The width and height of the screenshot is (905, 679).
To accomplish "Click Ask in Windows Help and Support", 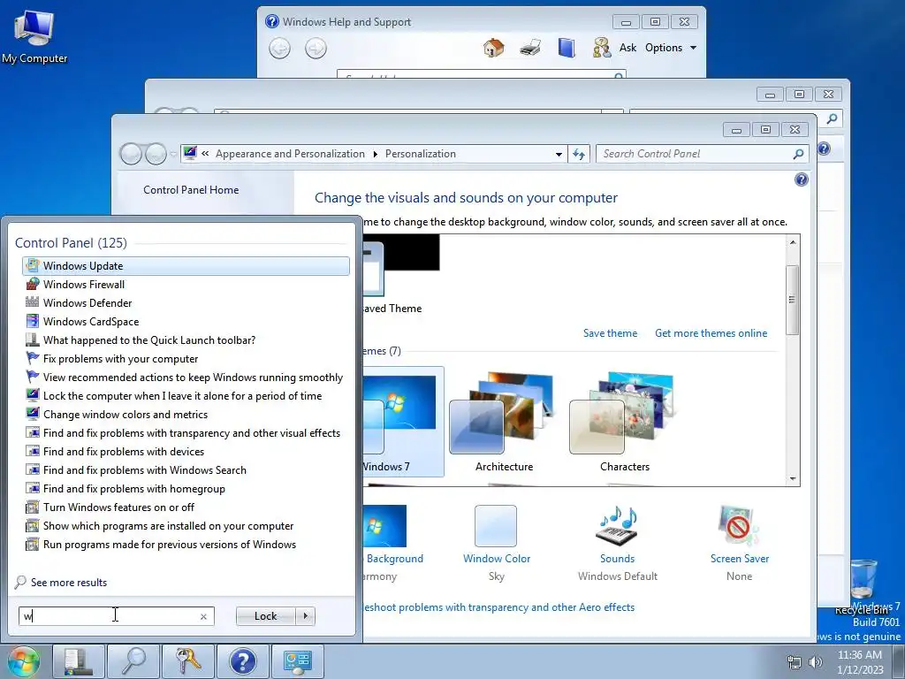I will 615,48.
